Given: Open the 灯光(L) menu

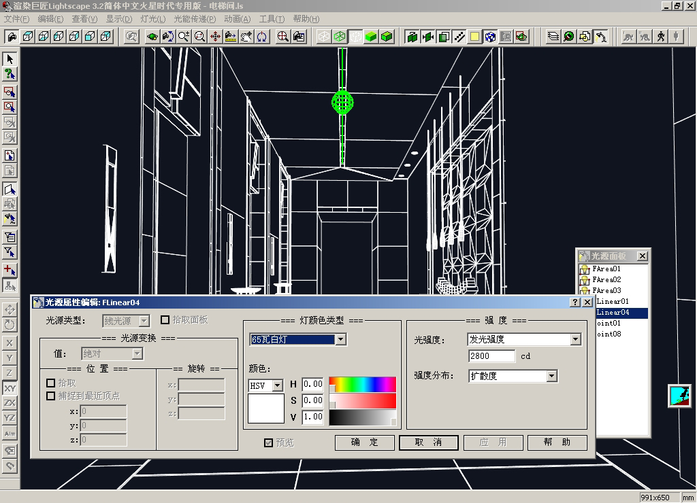Looking at the screenshot, I should click(153, 19).
